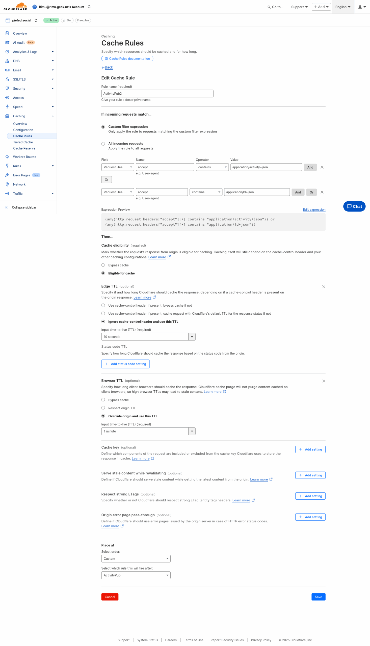The height and width of the screenshot is (646, 370).
Task: Click the Collapse sidebar double-chevron icon
Action: click(6, 207)
